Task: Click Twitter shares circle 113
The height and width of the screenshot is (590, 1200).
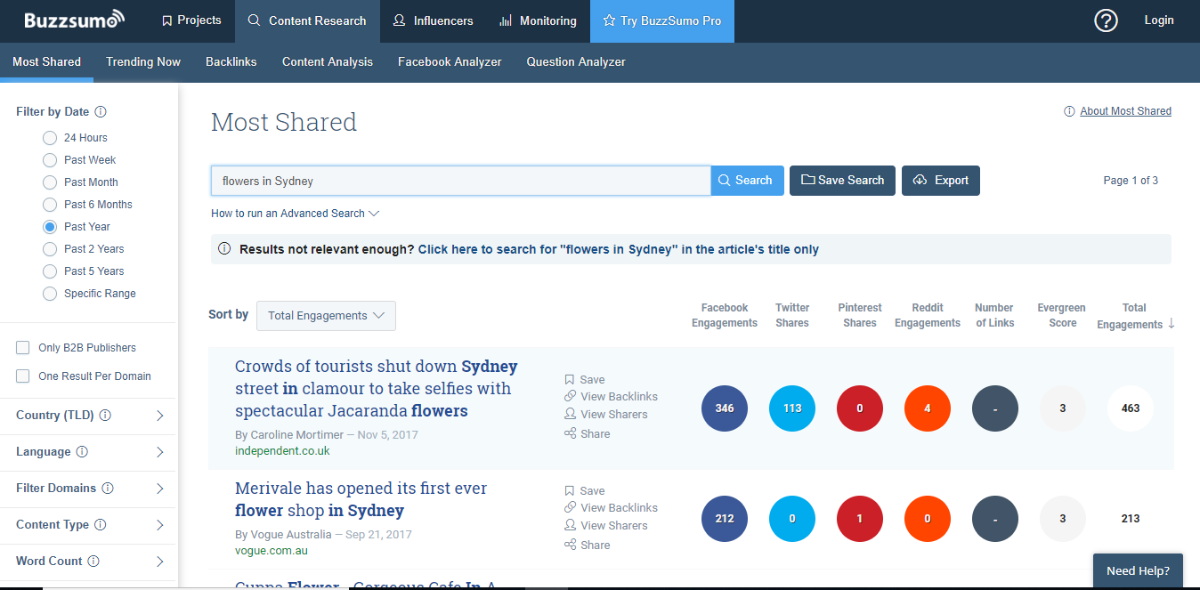Action: tap(792, 408)
